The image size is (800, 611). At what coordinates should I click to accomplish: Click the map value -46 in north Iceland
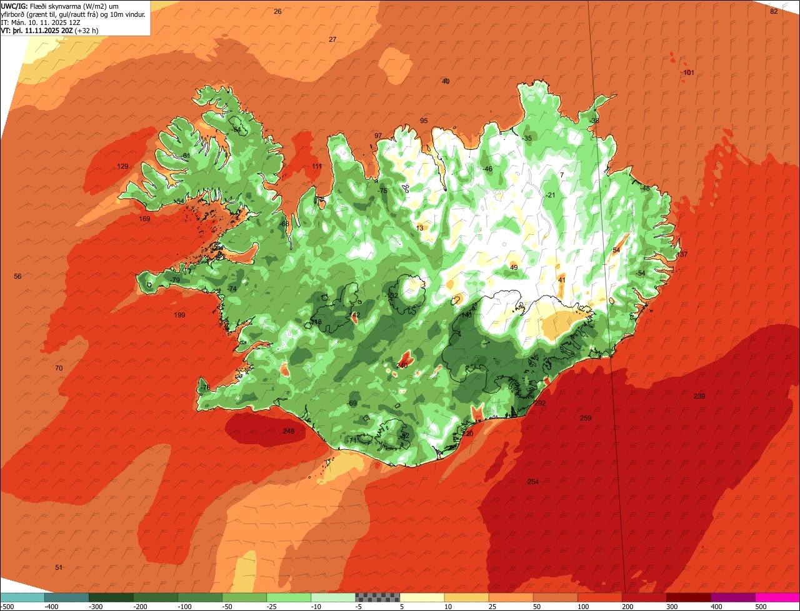487,169
